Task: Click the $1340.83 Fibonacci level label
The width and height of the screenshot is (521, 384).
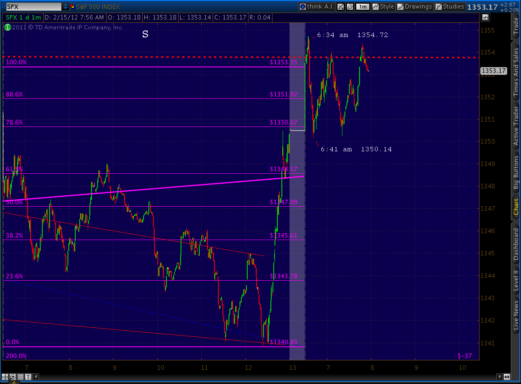Action: (x=283, y=342)
